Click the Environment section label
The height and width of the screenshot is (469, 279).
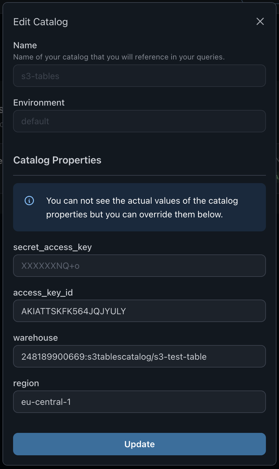39,102
